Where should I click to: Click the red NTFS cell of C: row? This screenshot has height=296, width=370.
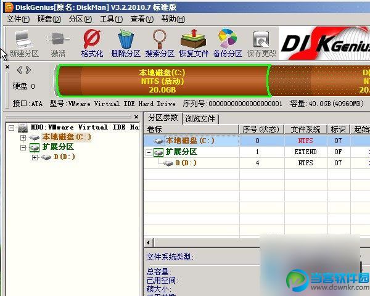click(305, 141)
